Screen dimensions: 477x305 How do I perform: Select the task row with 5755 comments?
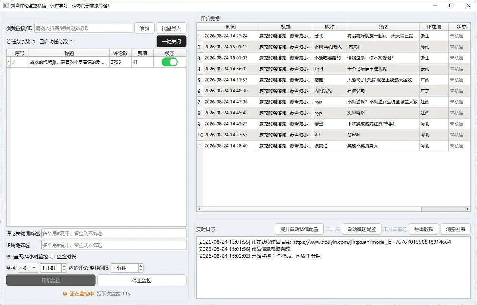[x=97, y=62]
